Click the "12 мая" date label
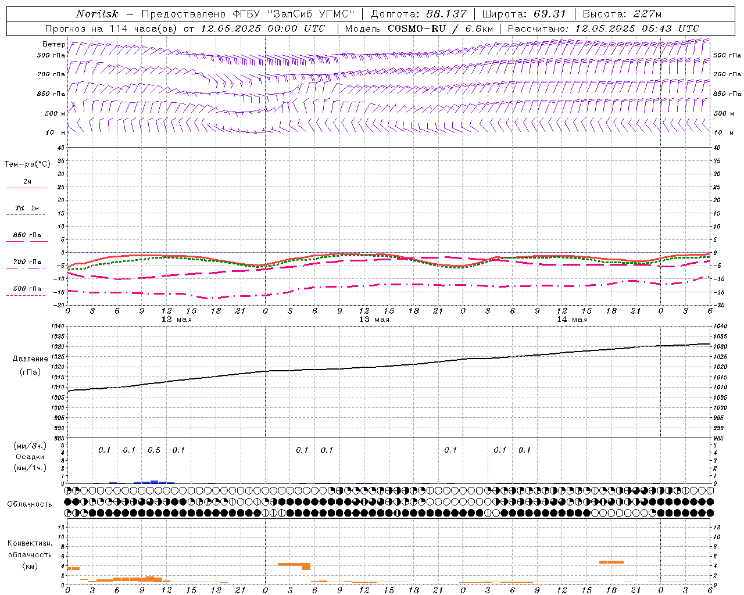 (177, 320)
